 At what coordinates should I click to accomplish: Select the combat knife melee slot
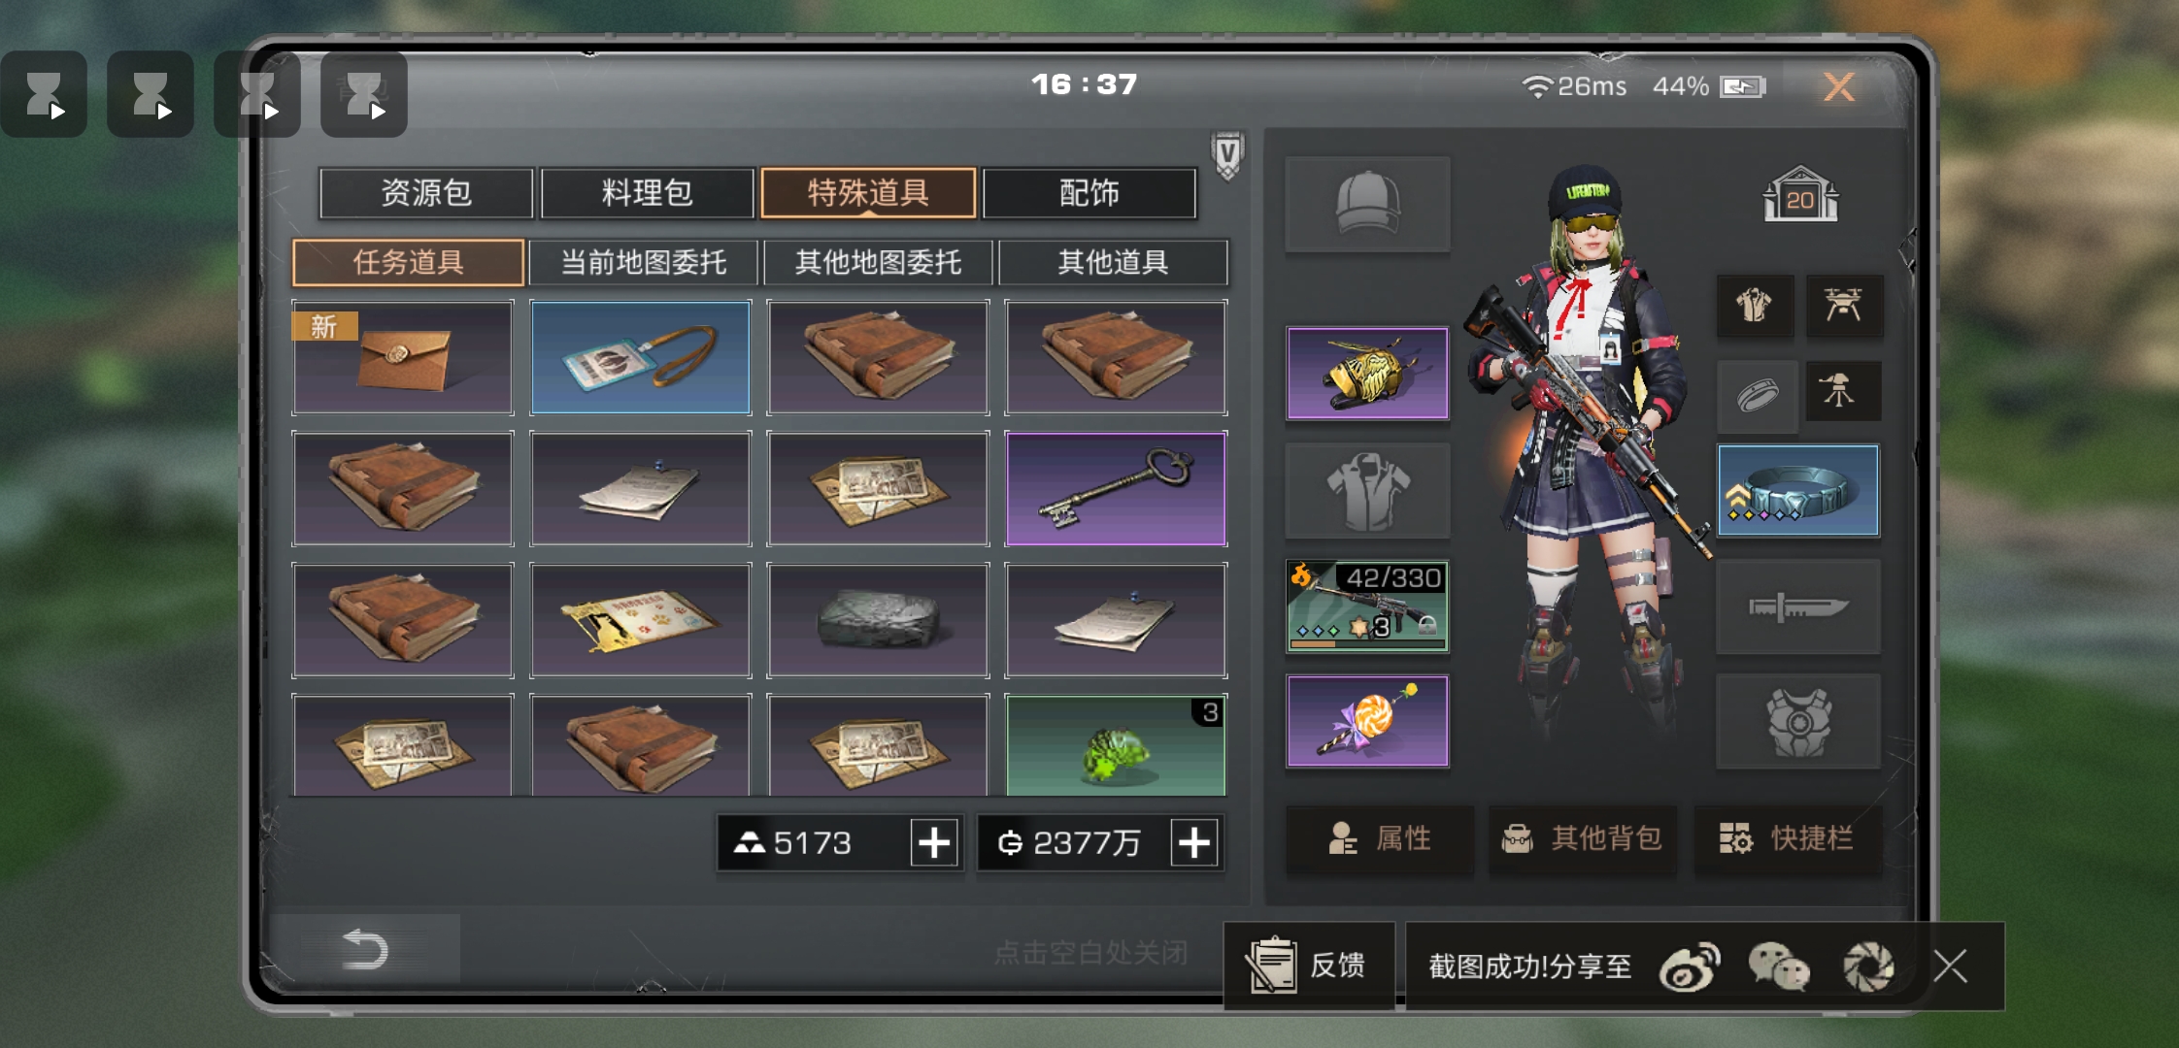1797,607
